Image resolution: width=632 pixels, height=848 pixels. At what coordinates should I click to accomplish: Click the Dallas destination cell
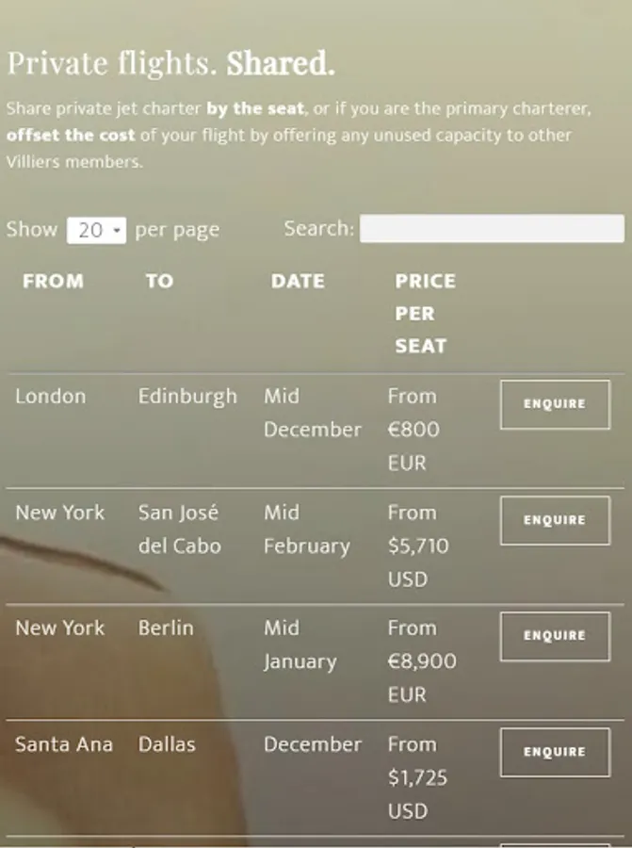pyautogui.click(x=167, y=744)
